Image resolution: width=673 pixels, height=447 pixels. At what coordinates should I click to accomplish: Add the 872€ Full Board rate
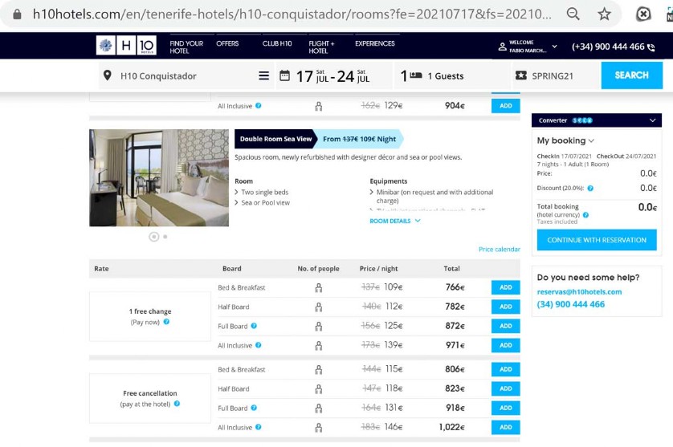coord(506,326)
